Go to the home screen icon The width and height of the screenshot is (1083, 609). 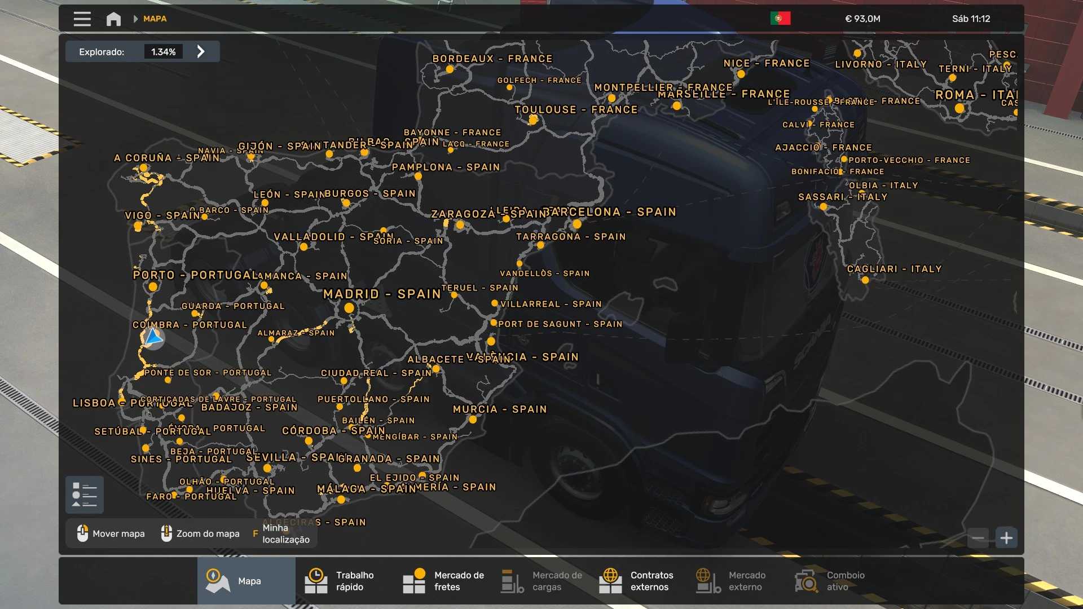[113, 19]
